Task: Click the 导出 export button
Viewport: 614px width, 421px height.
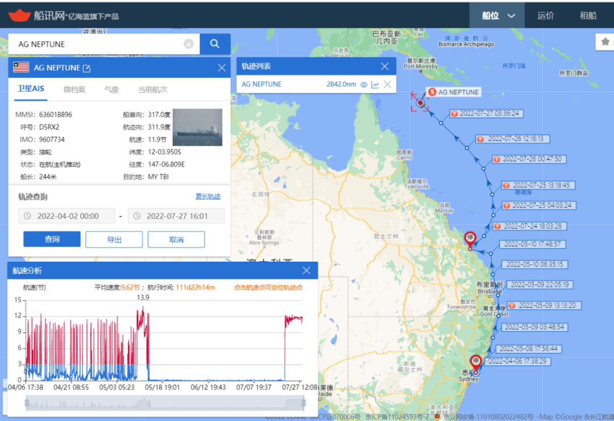Action: pyautogui.click(x=114, y=240)
